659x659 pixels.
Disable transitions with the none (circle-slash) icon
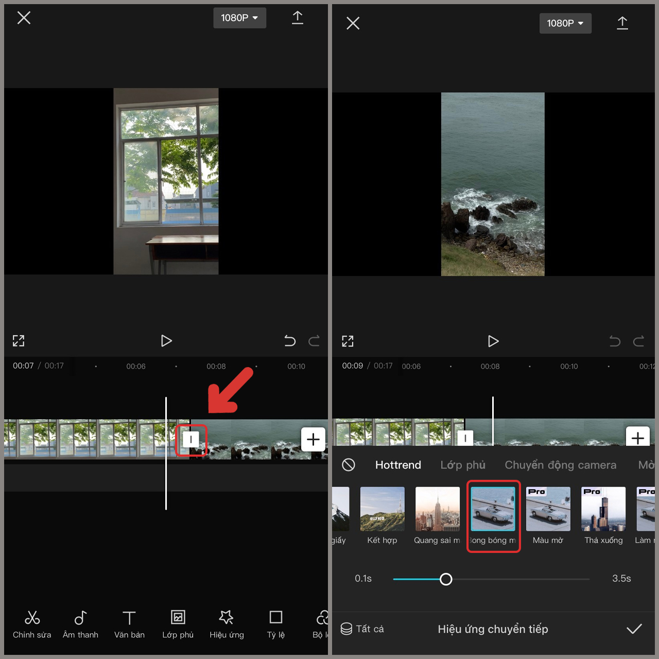(x=349, y=464)
